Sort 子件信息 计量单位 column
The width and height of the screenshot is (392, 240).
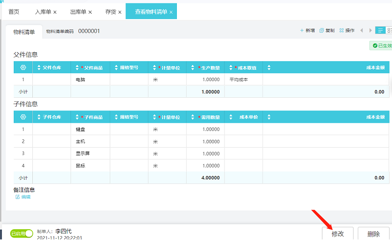(x=154, y=117)
